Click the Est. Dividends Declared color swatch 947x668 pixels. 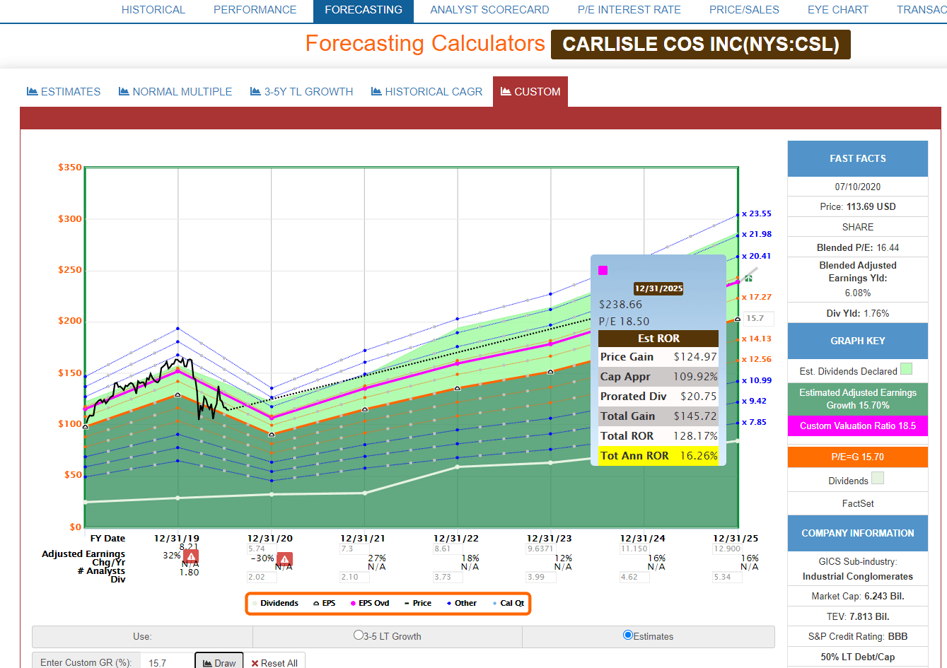coord(907,369)
